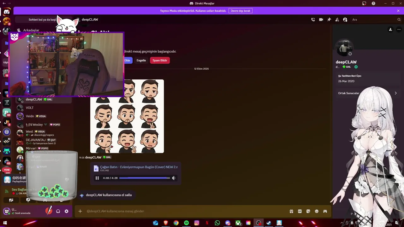Open the Çağan Batın audio file link

coord(139,167)
